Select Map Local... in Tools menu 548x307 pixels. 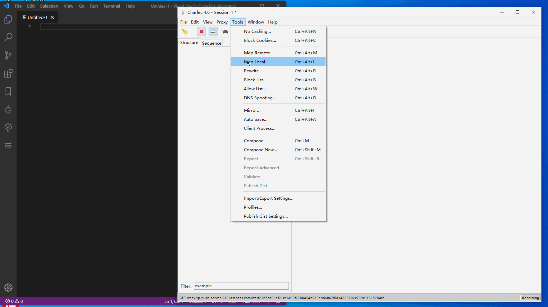point(278,62)
